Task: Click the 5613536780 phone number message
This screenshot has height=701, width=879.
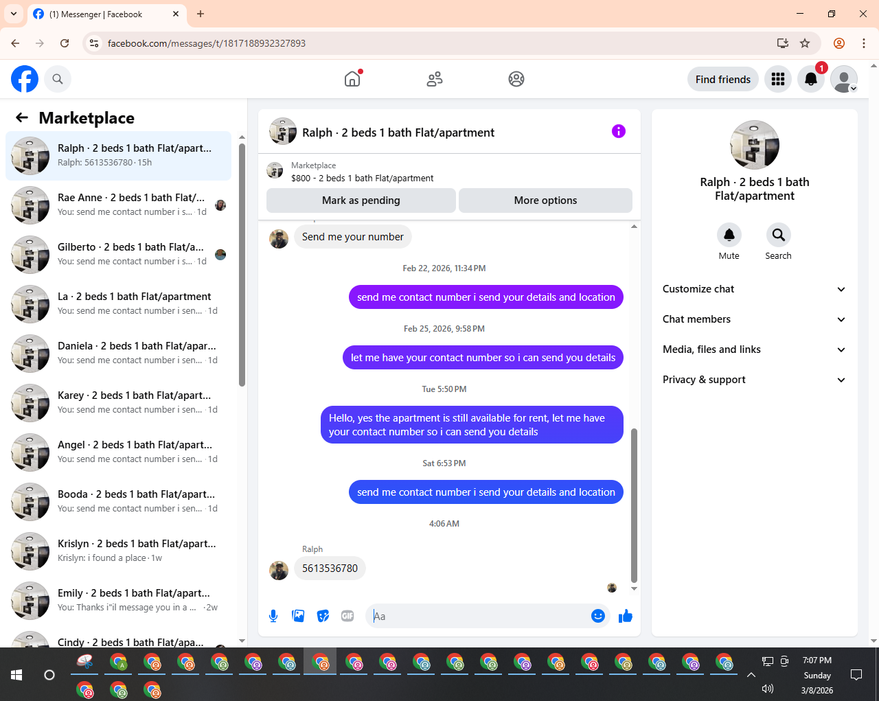Action: coord(330,568)
